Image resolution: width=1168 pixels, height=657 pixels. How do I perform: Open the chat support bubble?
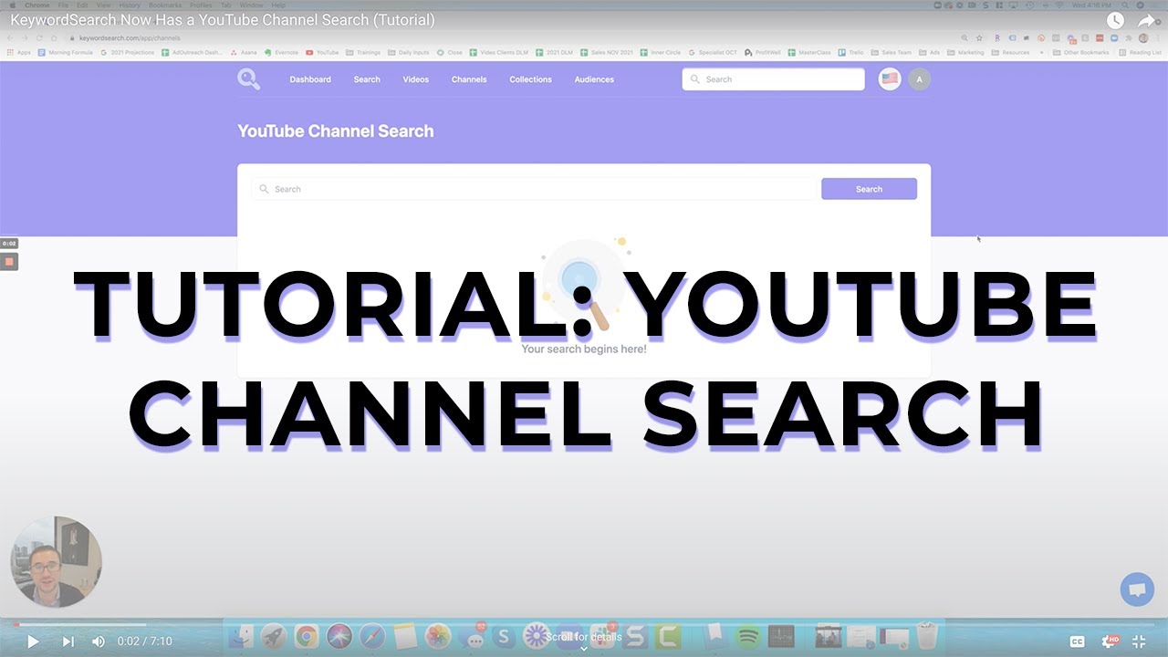[1137, 589]
